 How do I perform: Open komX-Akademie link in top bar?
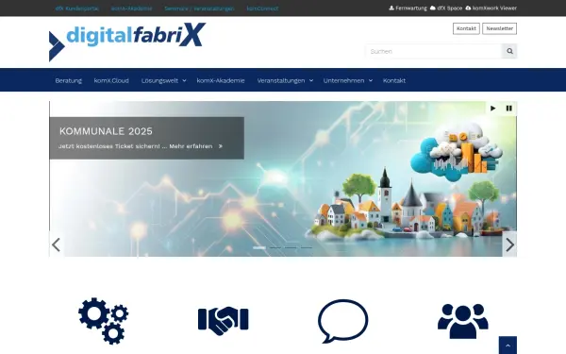click(131, 8)
